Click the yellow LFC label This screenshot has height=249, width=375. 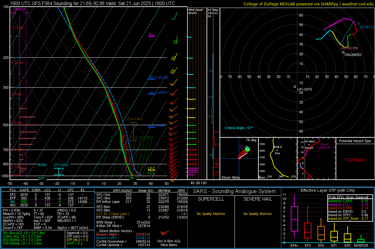pos(151,169)
